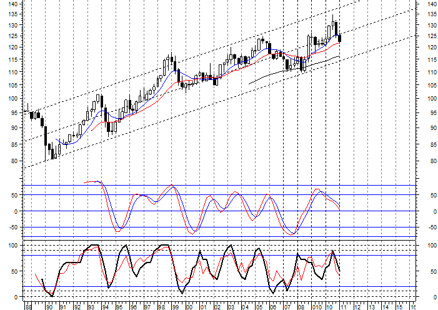Select the 110 value on the right price axis
The width and height of the screenshot is (438, 310).
click(x=433, y=72)
